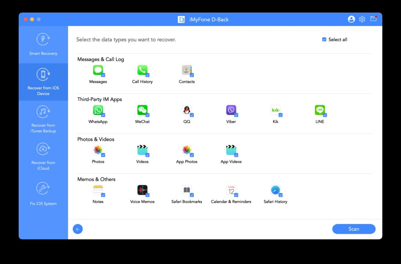The width and height of the screenshot is (401, 264).
Task: Click the WhatsApp icon
Action: [98, 110]
